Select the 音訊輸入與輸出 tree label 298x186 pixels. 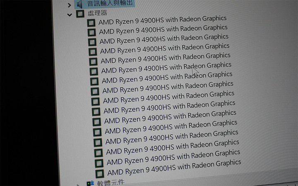pyautogui.click(x=110, y=3)
